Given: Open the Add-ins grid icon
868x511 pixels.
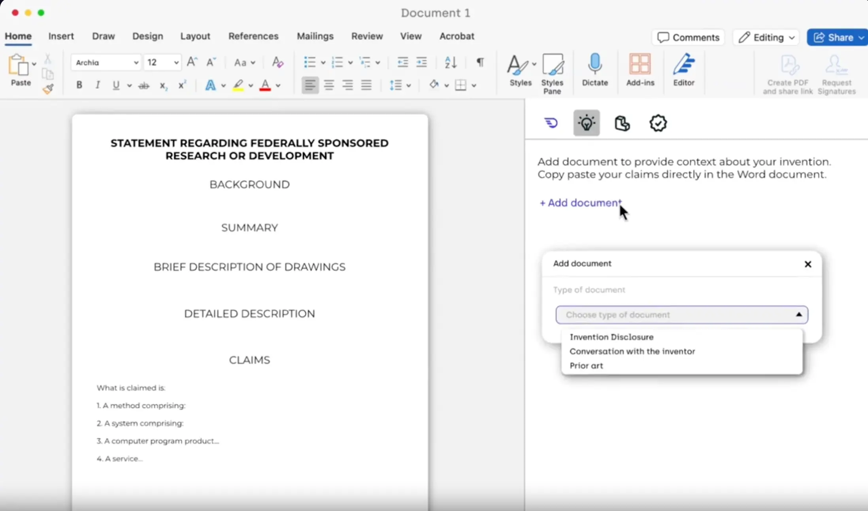Looking at the screenshot, I should 640,64.
